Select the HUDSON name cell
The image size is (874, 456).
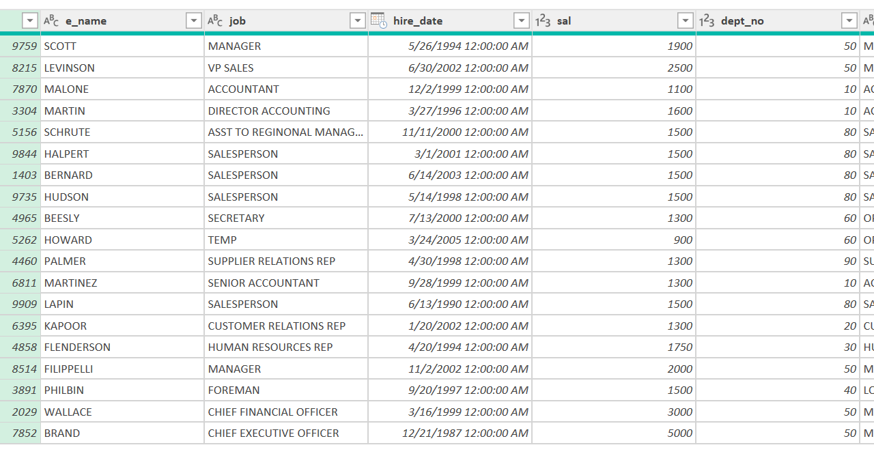pyautogui.click(x=122, y=197)
